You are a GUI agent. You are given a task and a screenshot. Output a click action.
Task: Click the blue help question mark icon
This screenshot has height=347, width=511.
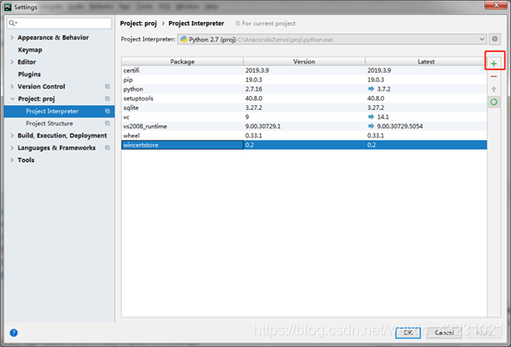(x=14, y=332)
